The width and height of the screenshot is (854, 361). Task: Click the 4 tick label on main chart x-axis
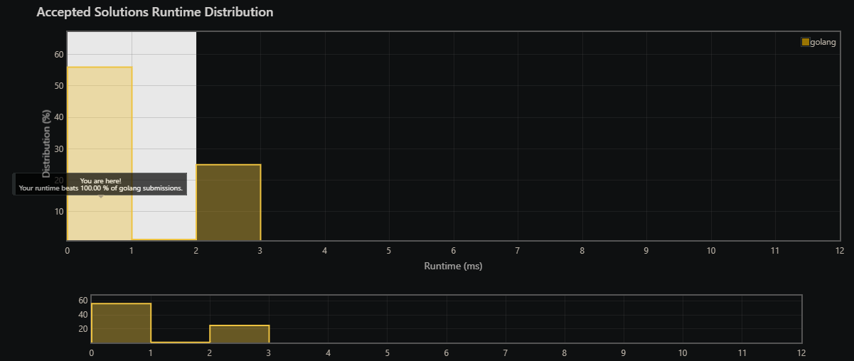(324, 250)
